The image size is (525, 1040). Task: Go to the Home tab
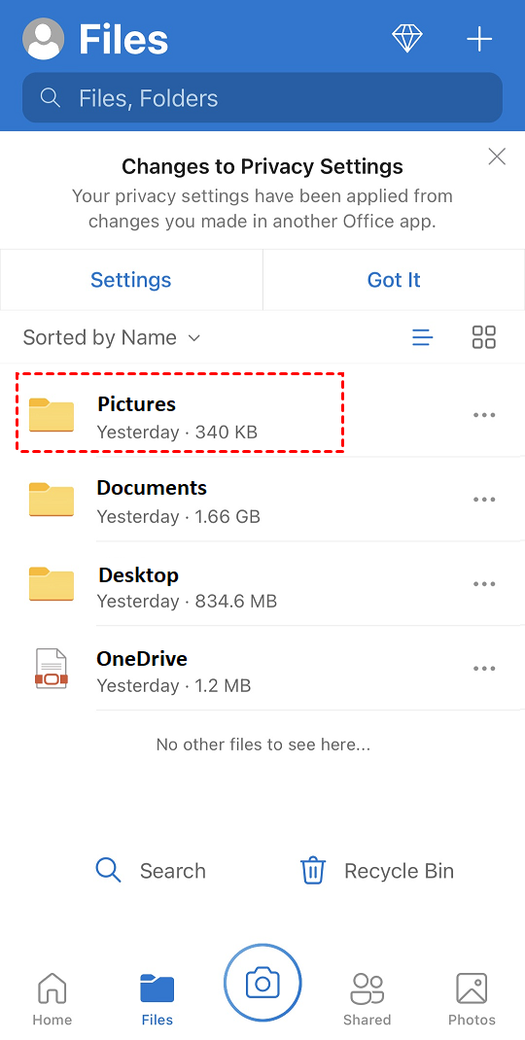click(52, 999)
